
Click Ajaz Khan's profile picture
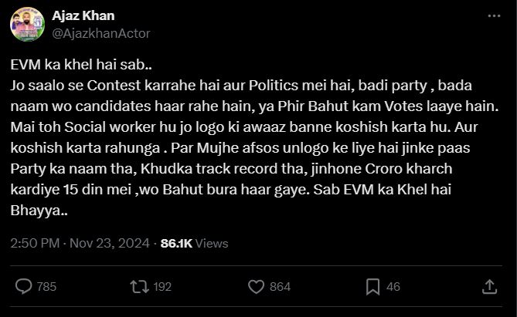tap(26, 25)
